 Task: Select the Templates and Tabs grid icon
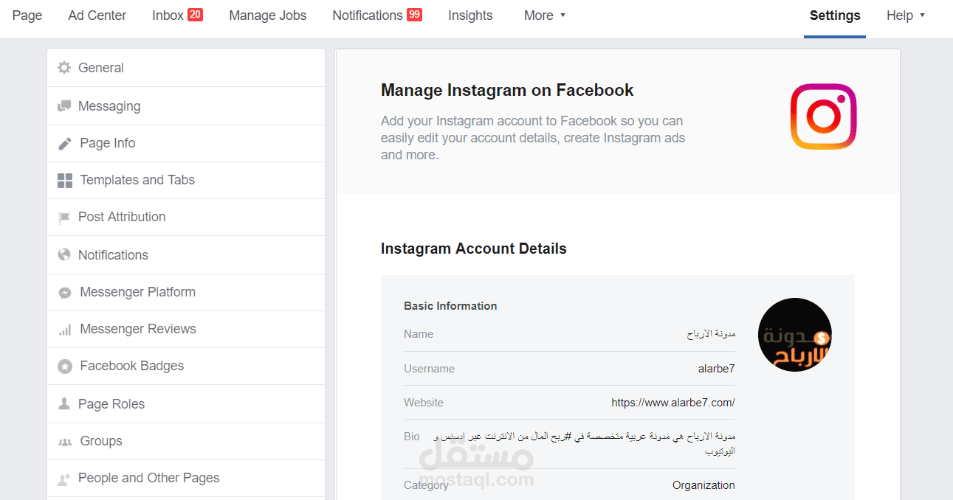65,179
